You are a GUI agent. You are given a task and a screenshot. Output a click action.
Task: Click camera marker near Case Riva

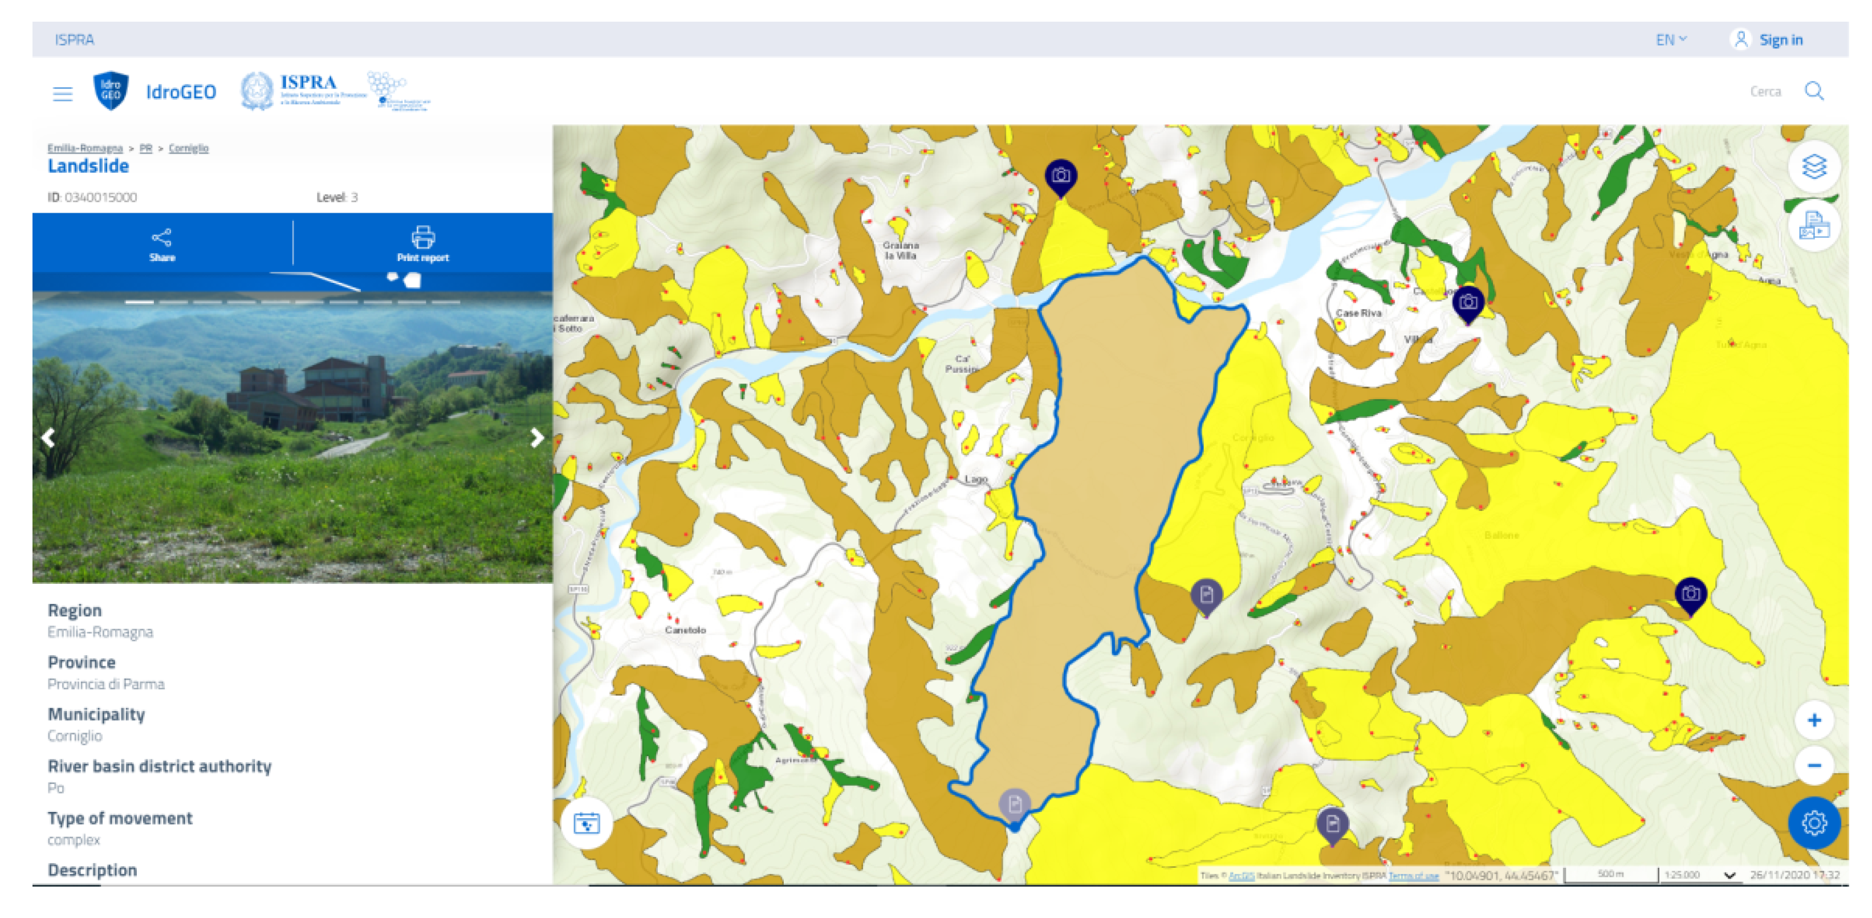tap(1467, 302)
